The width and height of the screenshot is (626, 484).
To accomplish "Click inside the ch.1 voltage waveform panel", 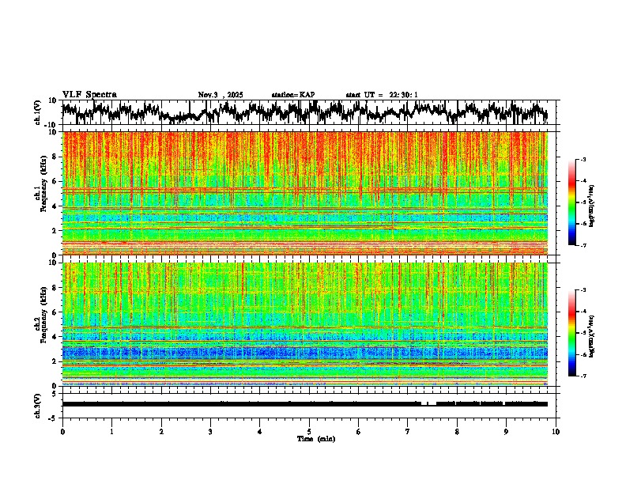I will [x=308, y=112].
